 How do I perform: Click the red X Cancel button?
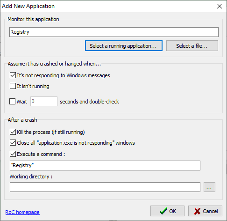pyautogui.click(x=205, y=211)
